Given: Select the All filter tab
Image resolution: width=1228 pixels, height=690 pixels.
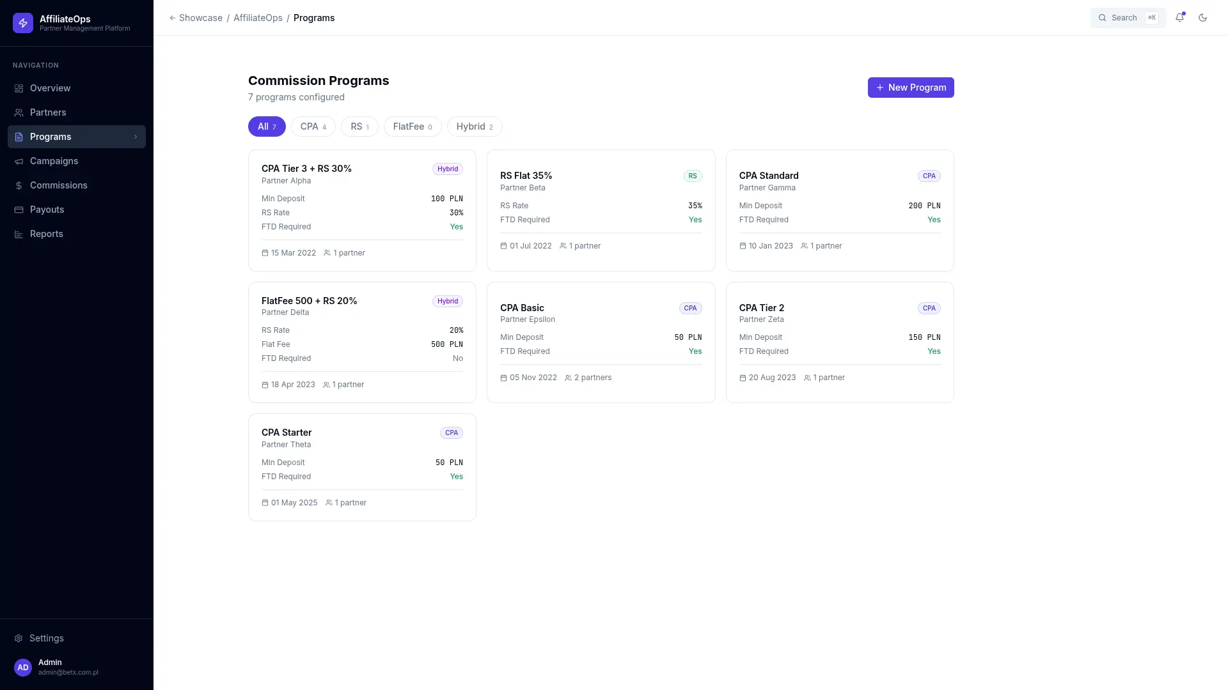Looking at the screenshot, I should (x=267, y=126).
